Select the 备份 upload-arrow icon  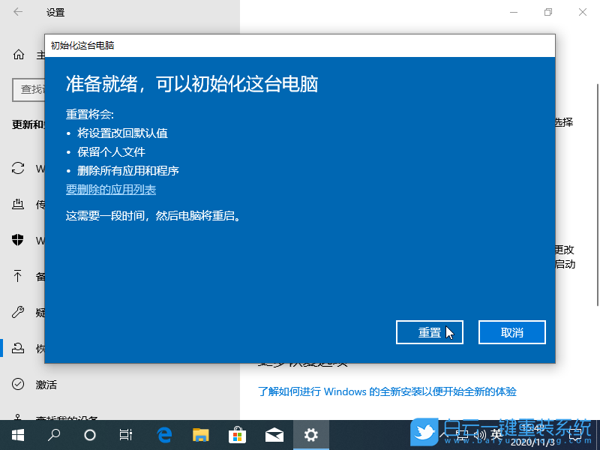[x=17, y=276]
